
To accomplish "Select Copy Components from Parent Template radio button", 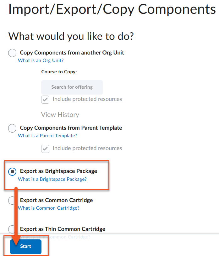I will [x=12, y=128].
